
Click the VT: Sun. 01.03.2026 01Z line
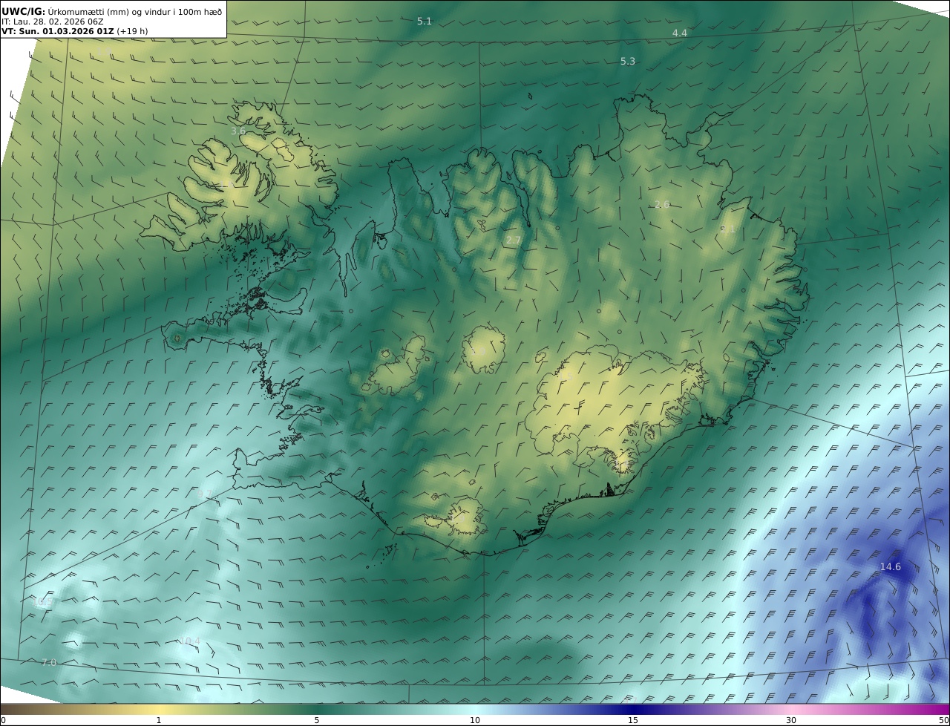coord(74,32)
